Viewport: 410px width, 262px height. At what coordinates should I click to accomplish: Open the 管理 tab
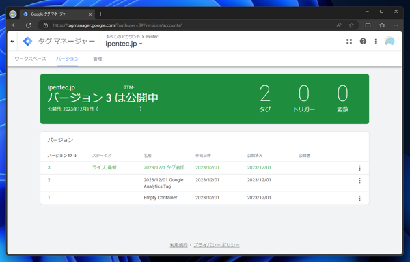click(x=98, y=59)
